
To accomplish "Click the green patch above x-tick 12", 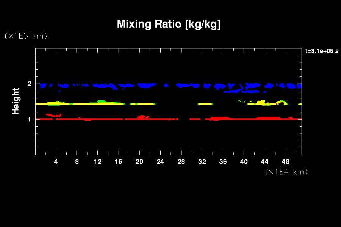I will pyautogui.click(x=102, y=101).
